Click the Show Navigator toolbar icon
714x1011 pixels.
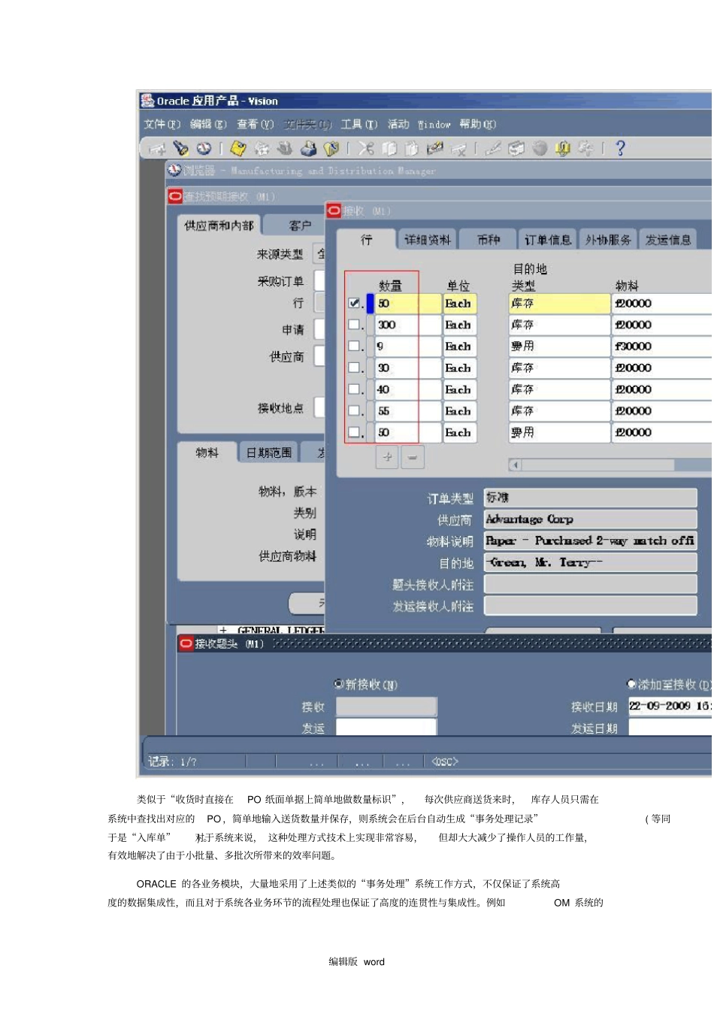pos(204,148)
